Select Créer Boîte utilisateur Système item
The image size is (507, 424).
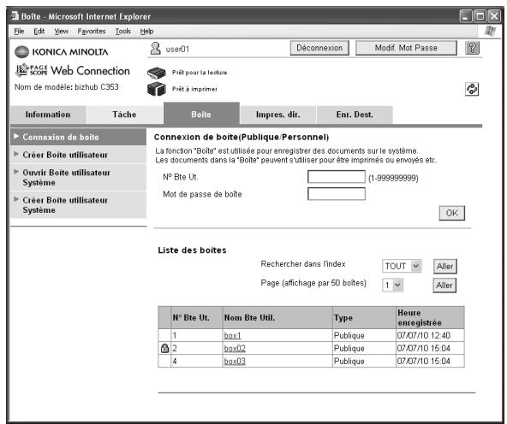pos(78,205)
